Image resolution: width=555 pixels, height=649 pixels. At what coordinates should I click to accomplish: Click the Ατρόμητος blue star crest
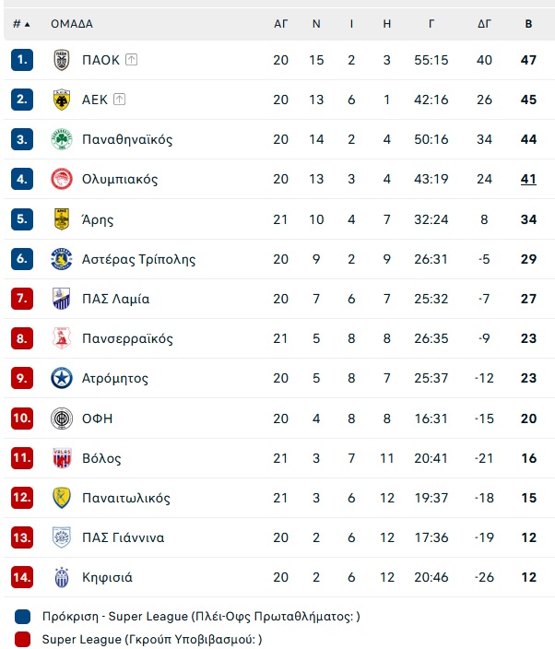(x=62, y=378)
